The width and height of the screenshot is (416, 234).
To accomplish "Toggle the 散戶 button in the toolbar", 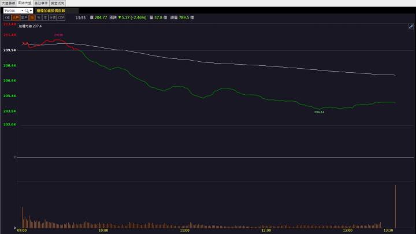I will [24, 17].
